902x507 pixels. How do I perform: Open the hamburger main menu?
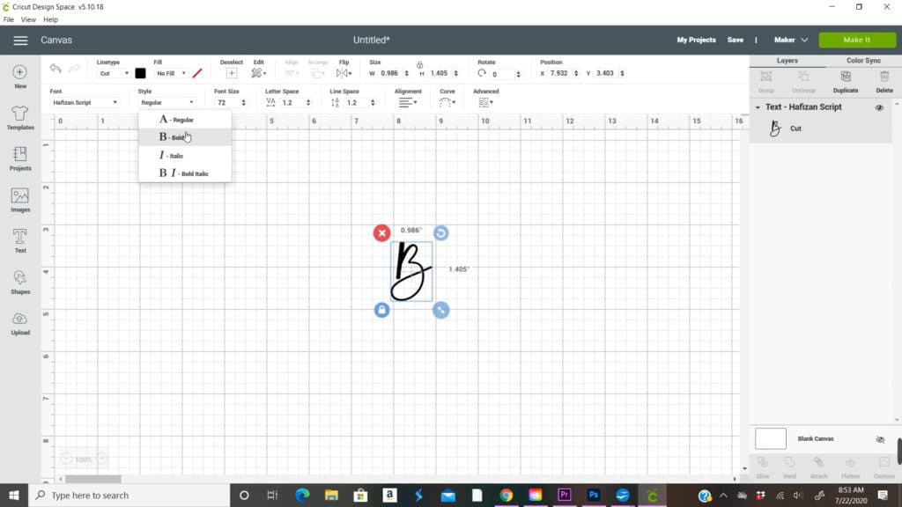click(20, 40)
